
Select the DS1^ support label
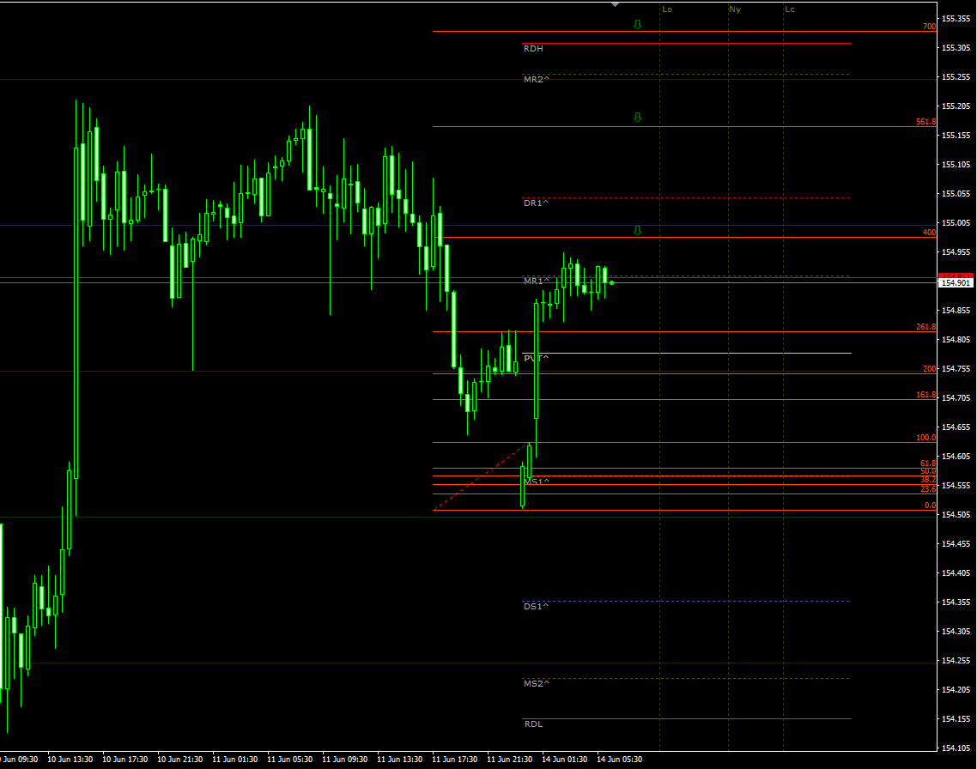click(x=536, y=607)
